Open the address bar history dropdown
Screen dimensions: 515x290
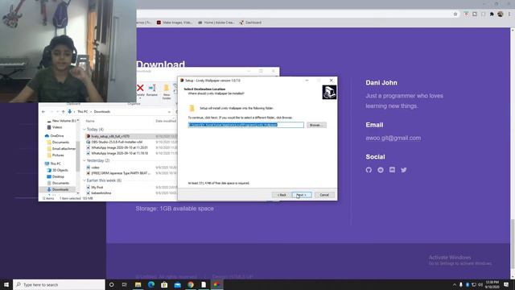pos(169,112)
